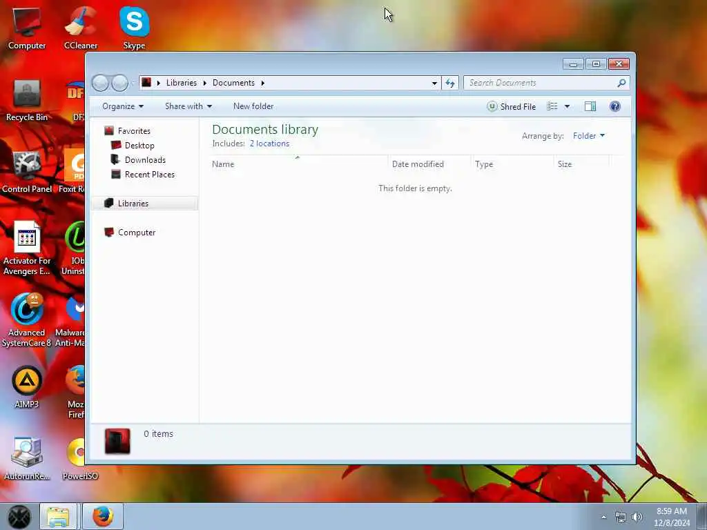Image resolution: width=707 pixels, height=530 pixels.
Task: Click the Forward navigation button in Explorer
Action: point(119,83)
